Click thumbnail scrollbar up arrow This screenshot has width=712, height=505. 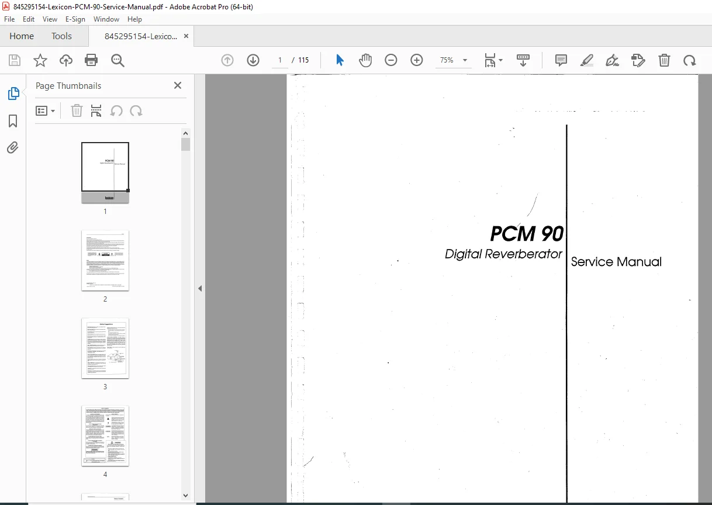pos(186,133)
